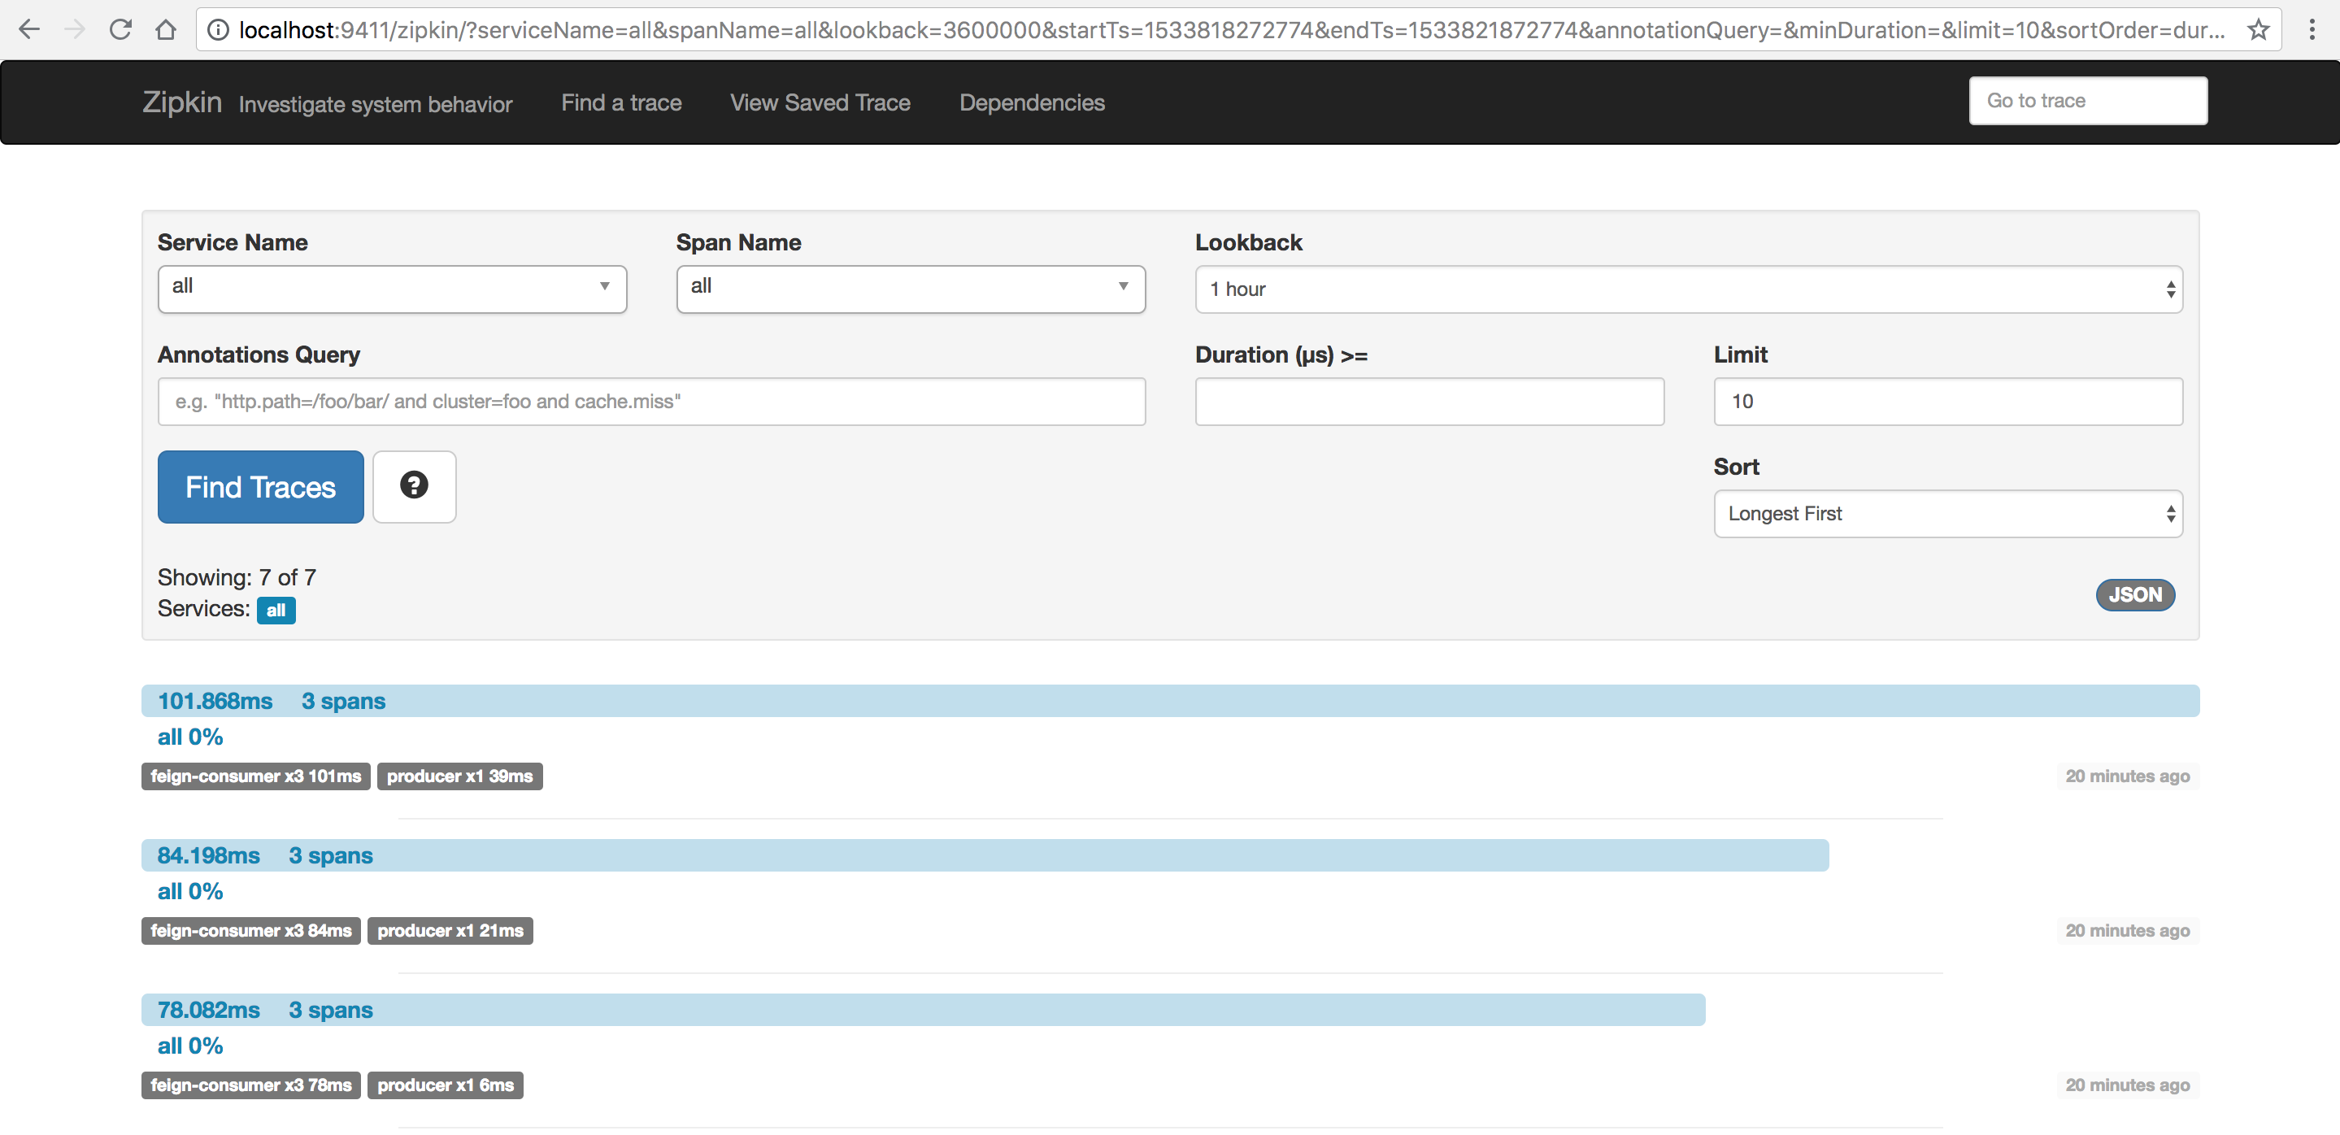The image size is (2340, 1135).
Task: Click the browser back arrow
Action: 29,30
